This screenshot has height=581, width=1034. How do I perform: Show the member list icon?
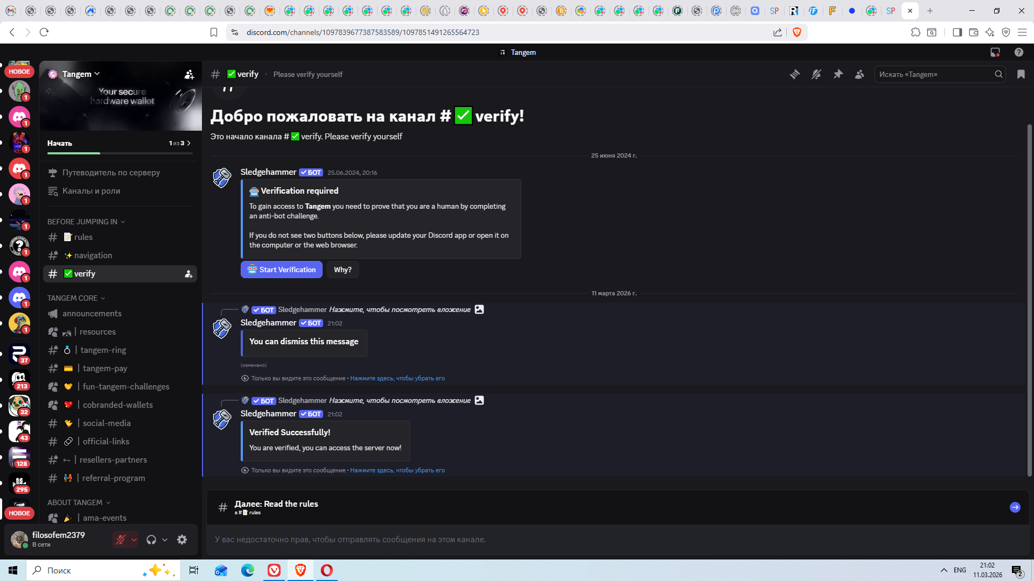pyautogui.click(x=860, y=74)
